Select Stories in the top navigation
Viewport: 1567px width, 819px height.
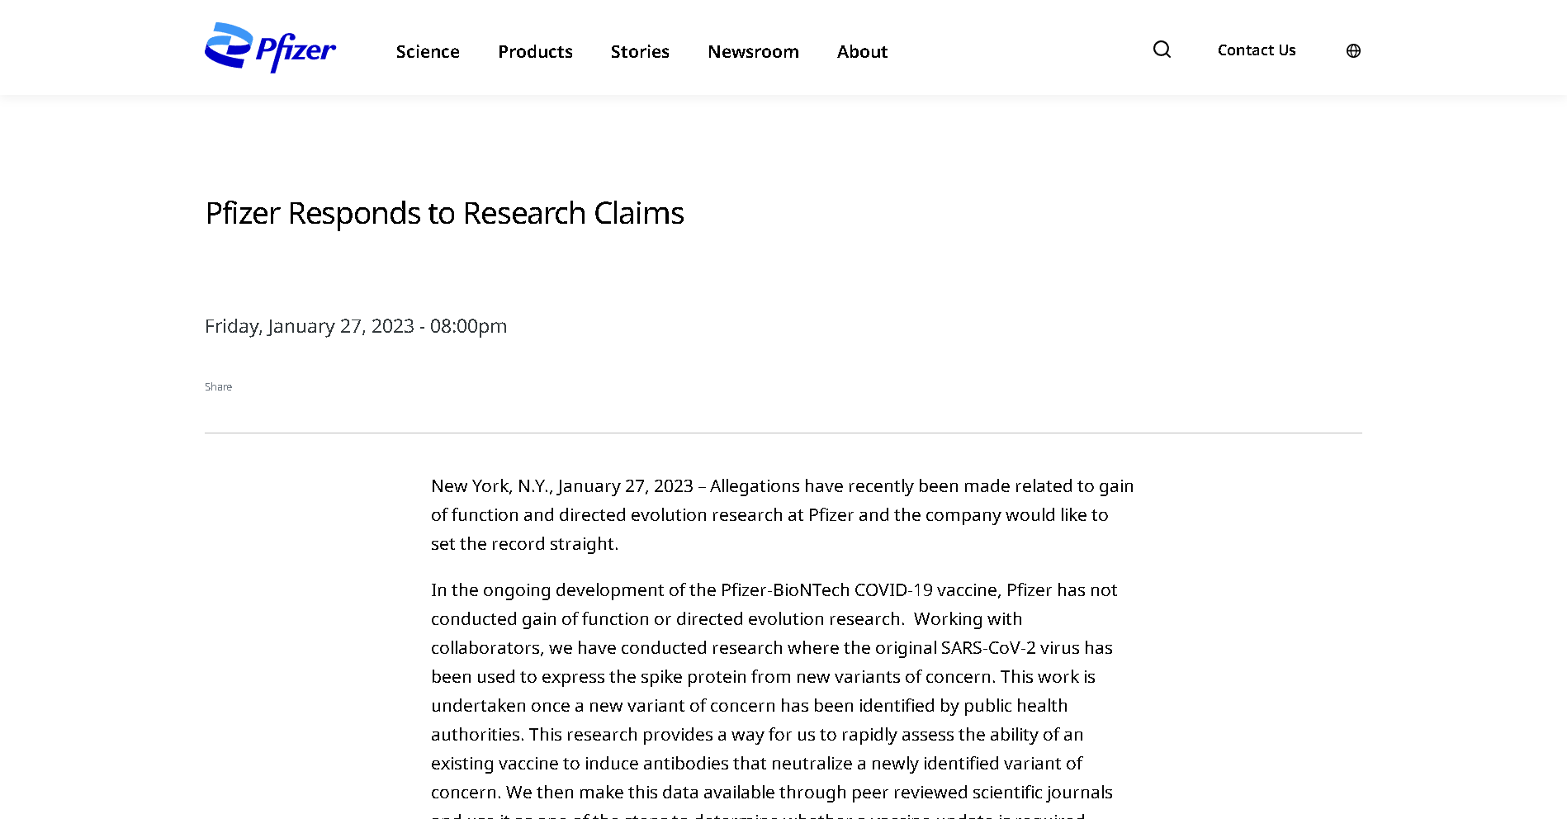tap(640, 52)
